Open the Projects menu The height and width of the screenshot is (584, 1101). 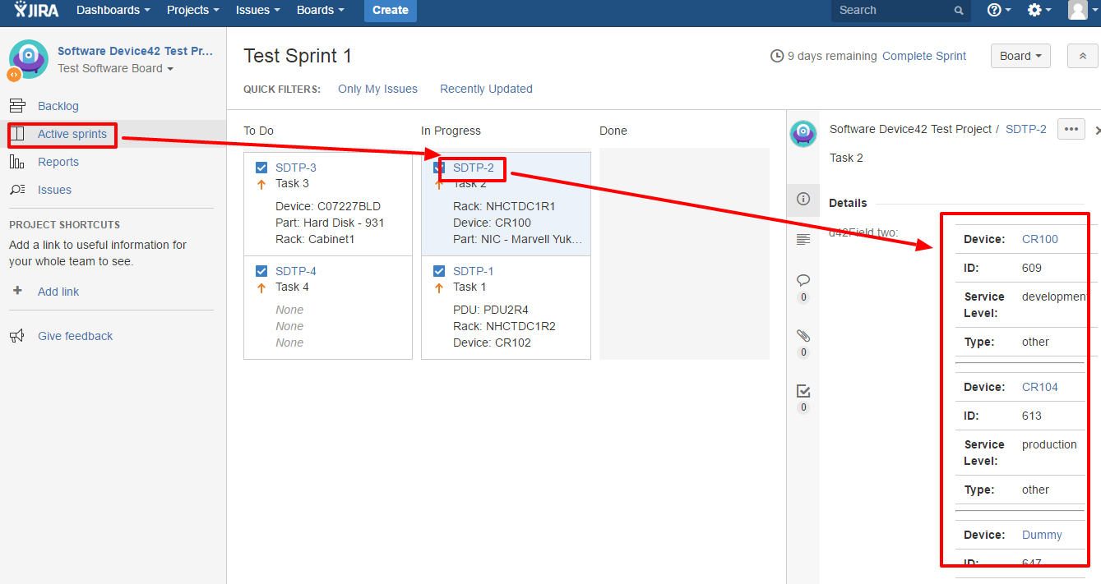[192, 10]
